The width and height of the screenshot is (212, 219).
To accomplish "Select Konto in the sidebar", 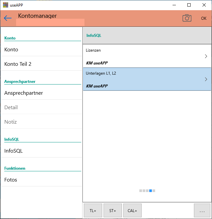I will (x=41, y=50).
